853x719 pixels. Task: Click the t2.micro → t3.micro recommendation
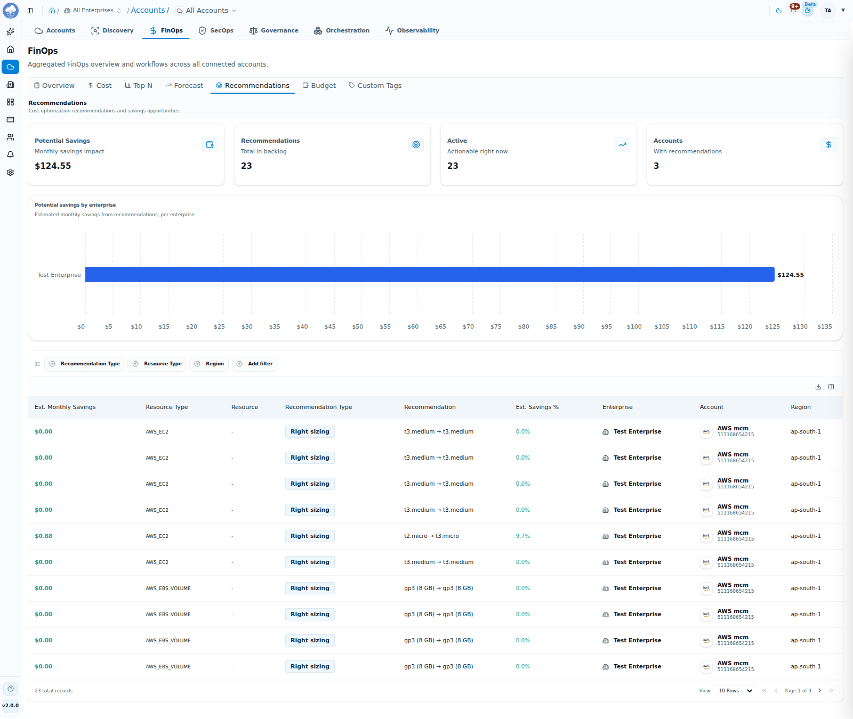[431, 536]
